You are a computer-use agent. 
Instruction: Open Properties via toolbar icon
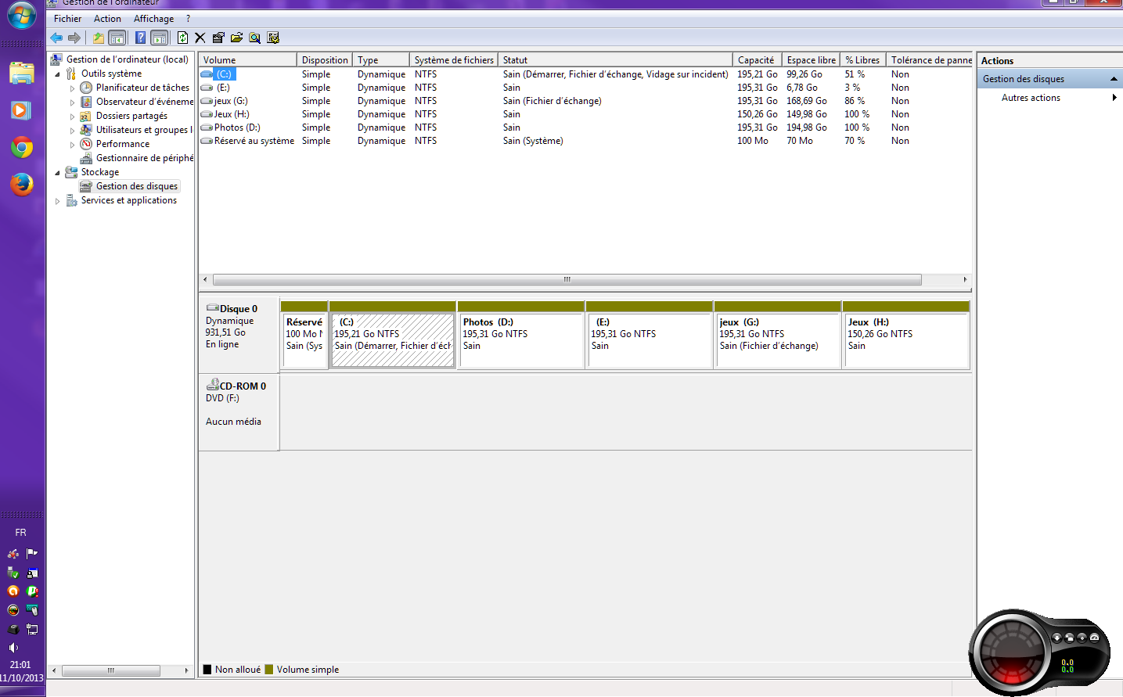218,38
